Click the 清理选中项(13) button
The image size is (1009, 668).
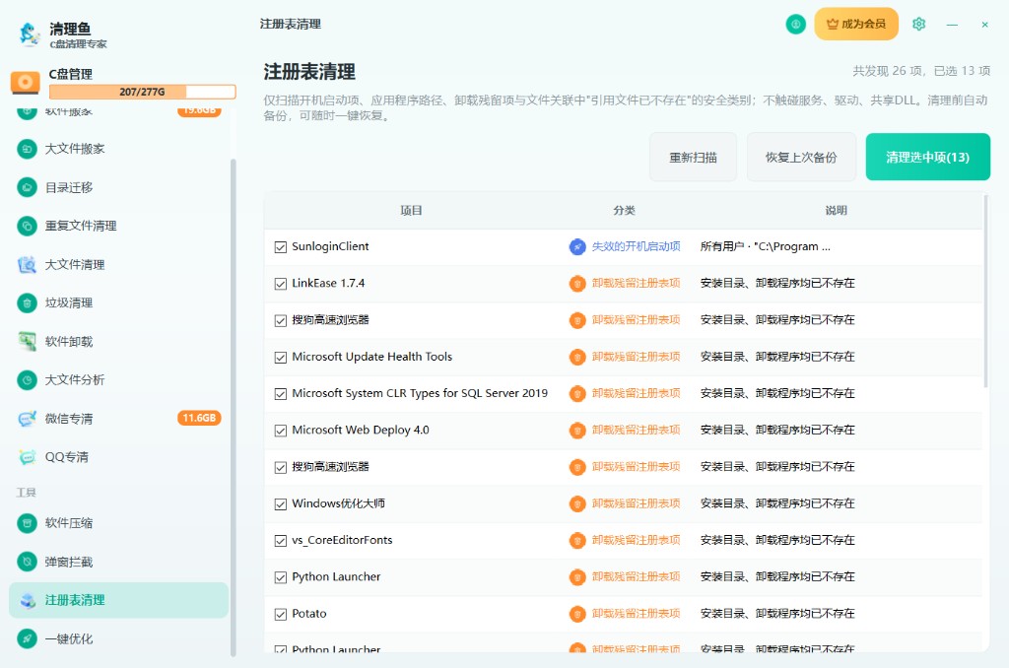[927, 157]
